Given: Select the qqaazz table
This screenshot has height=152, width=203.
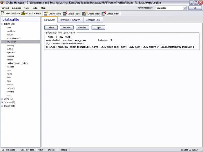Looking at the screenshot, I should tap(11, 56).
